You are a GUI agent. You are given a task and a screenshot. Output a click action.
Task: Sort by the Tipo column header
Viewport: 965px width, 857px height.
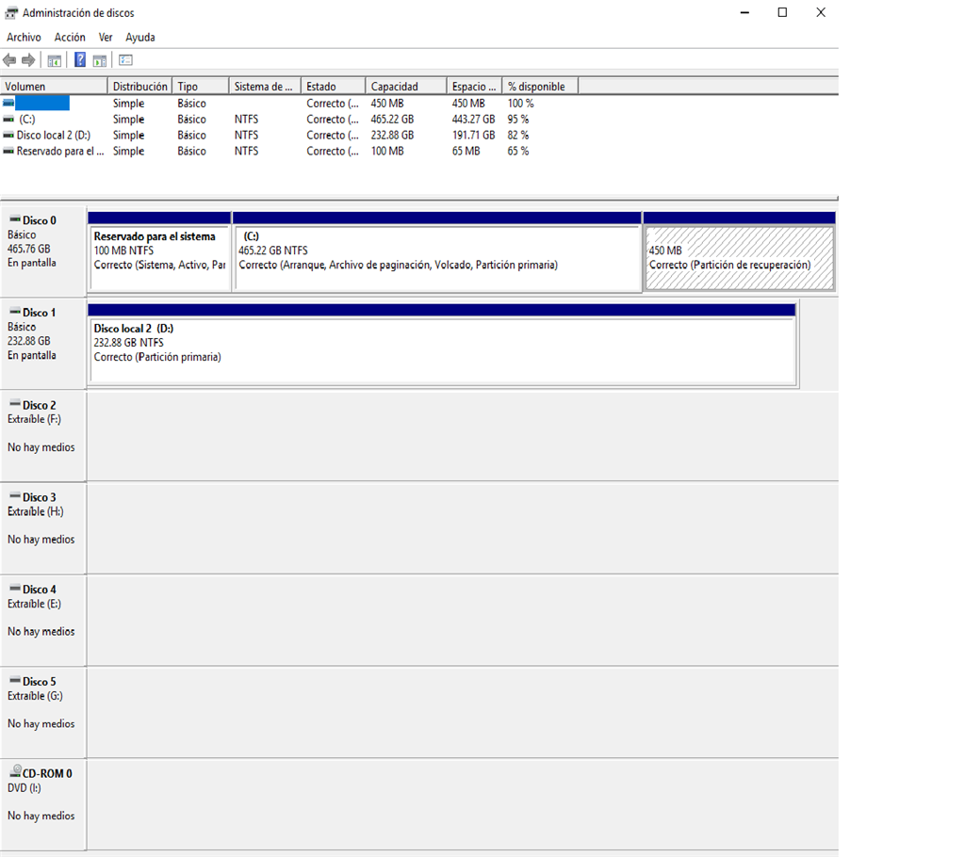click(x=201, y=86)
